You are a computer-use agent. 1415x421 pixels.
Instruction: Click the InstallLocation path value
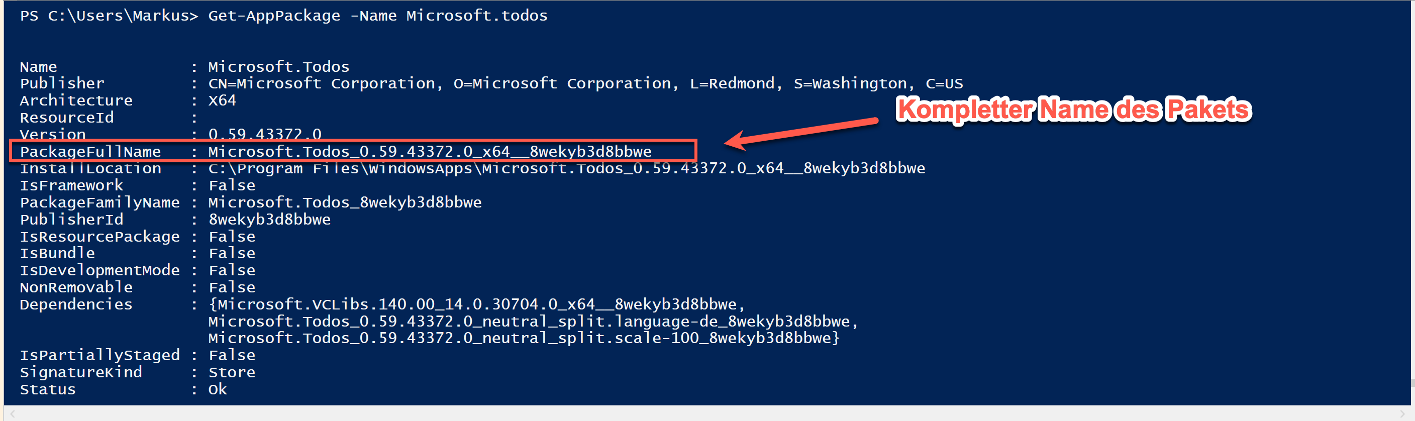566,168
